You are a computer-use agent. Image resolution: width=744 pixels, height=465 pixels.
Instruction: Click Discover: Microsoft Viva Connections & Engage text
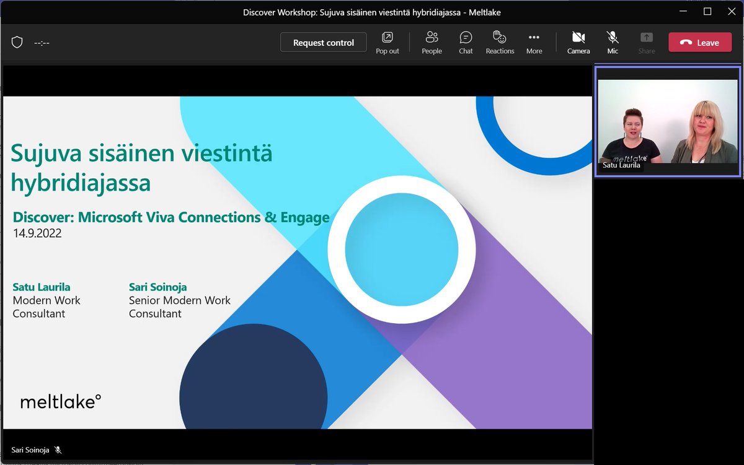coord(171,217)
